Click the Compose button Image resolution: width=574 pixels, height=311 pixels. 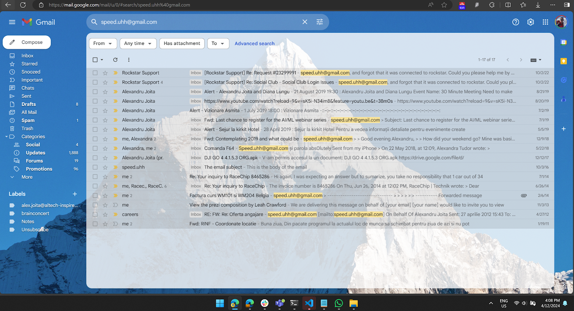(27, 42)
